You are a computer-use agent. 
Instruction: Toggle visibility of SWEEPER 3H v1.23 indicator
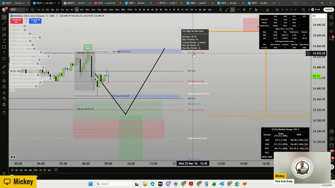coord(30,33)
